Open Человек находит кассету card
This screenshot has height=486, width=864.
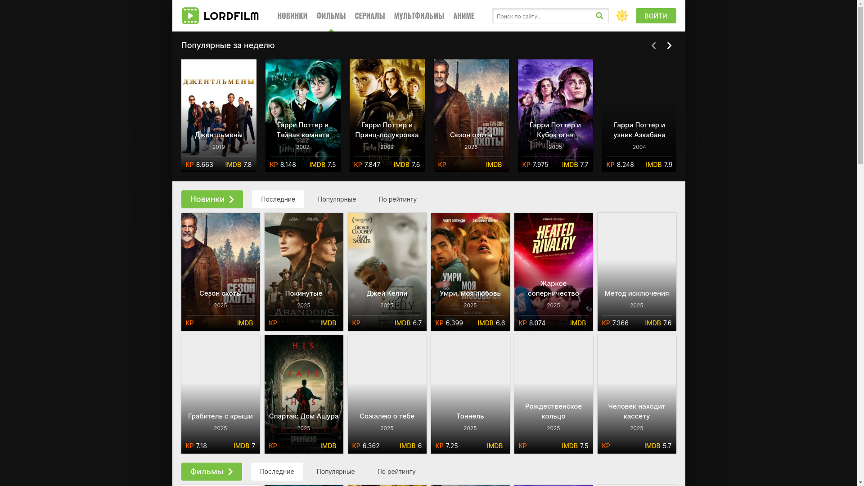(x=637, y=394)
